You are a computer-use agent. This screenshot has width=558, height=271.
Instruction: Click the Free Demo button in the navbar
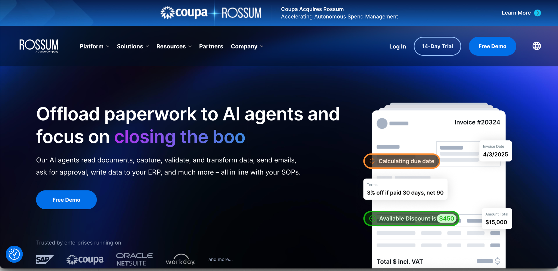492,46
